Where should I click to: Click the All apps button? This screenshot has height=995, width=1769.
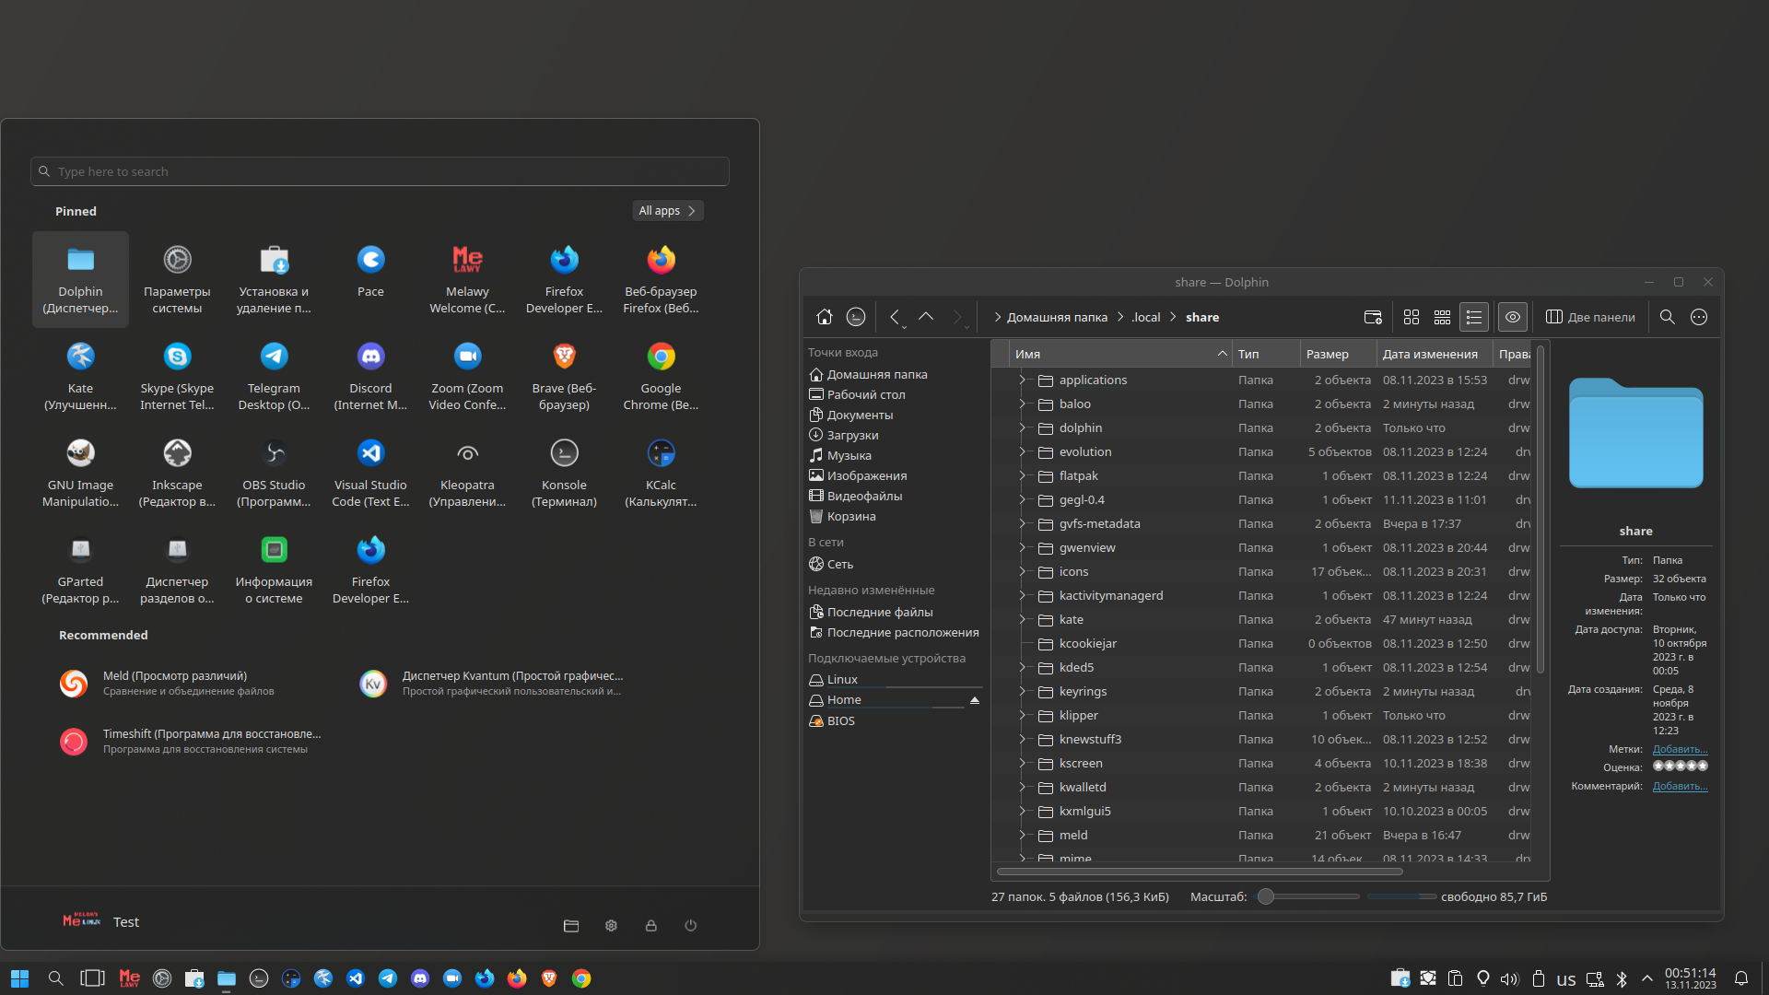pyautogui.click(x=667, y=211)
